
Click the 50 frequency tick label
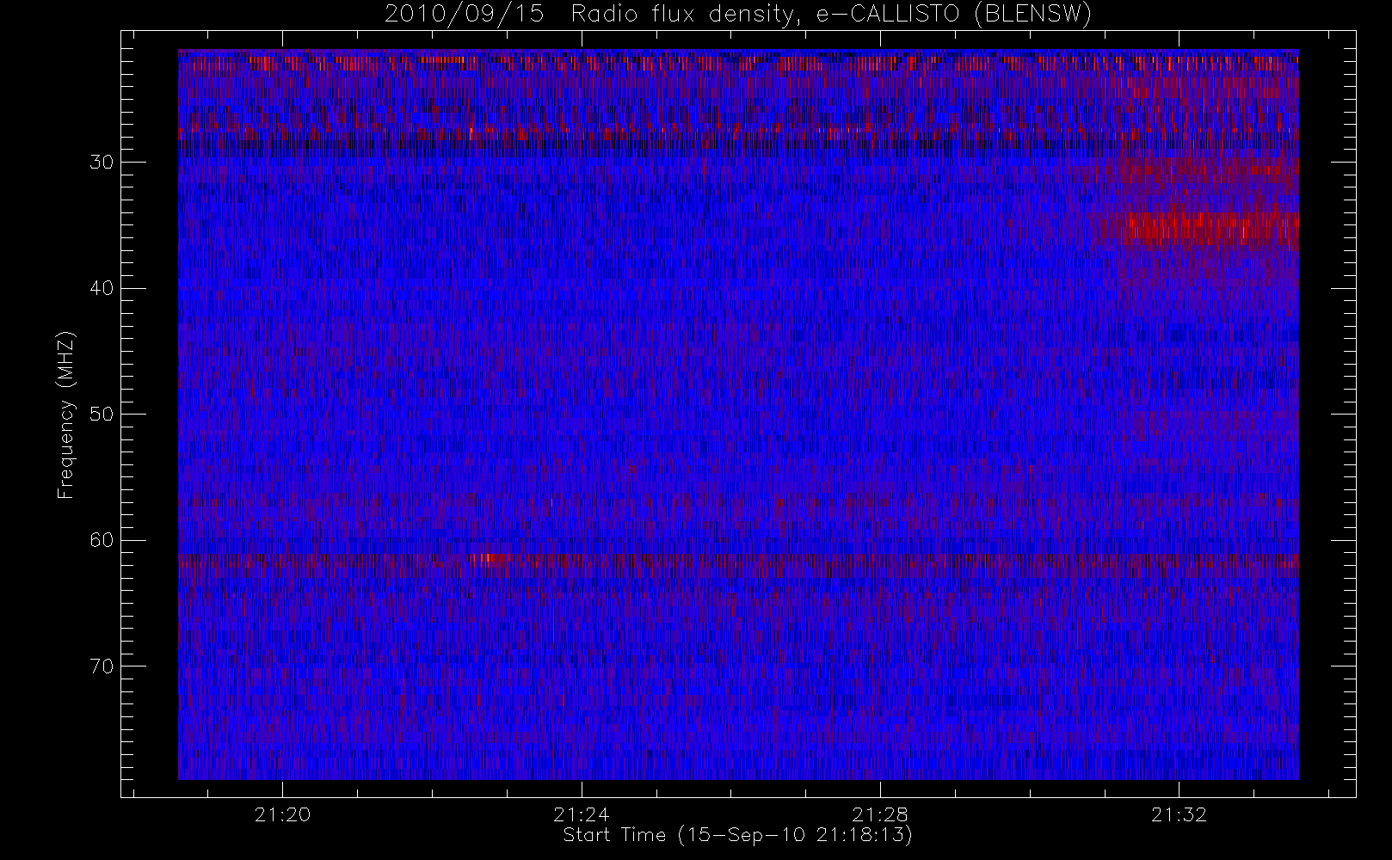coord(102,415)
